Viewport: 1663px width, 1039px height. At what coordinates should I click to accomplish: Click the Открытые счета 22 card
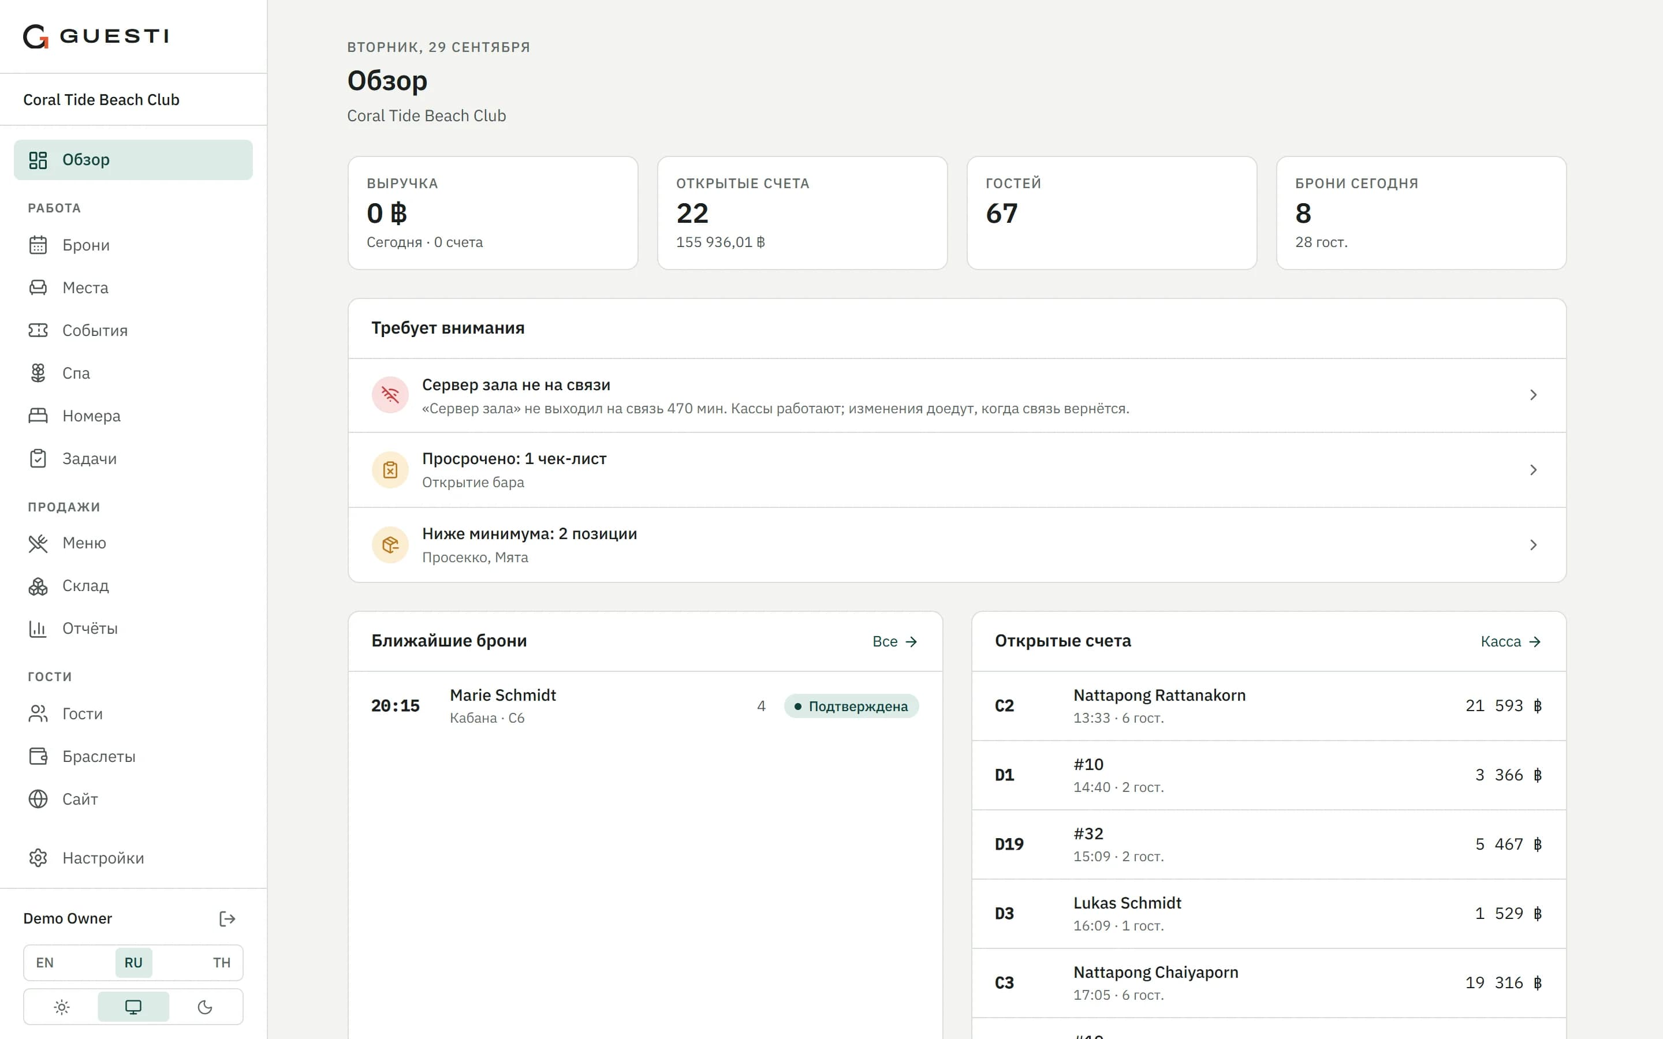(x=803, y=213)
